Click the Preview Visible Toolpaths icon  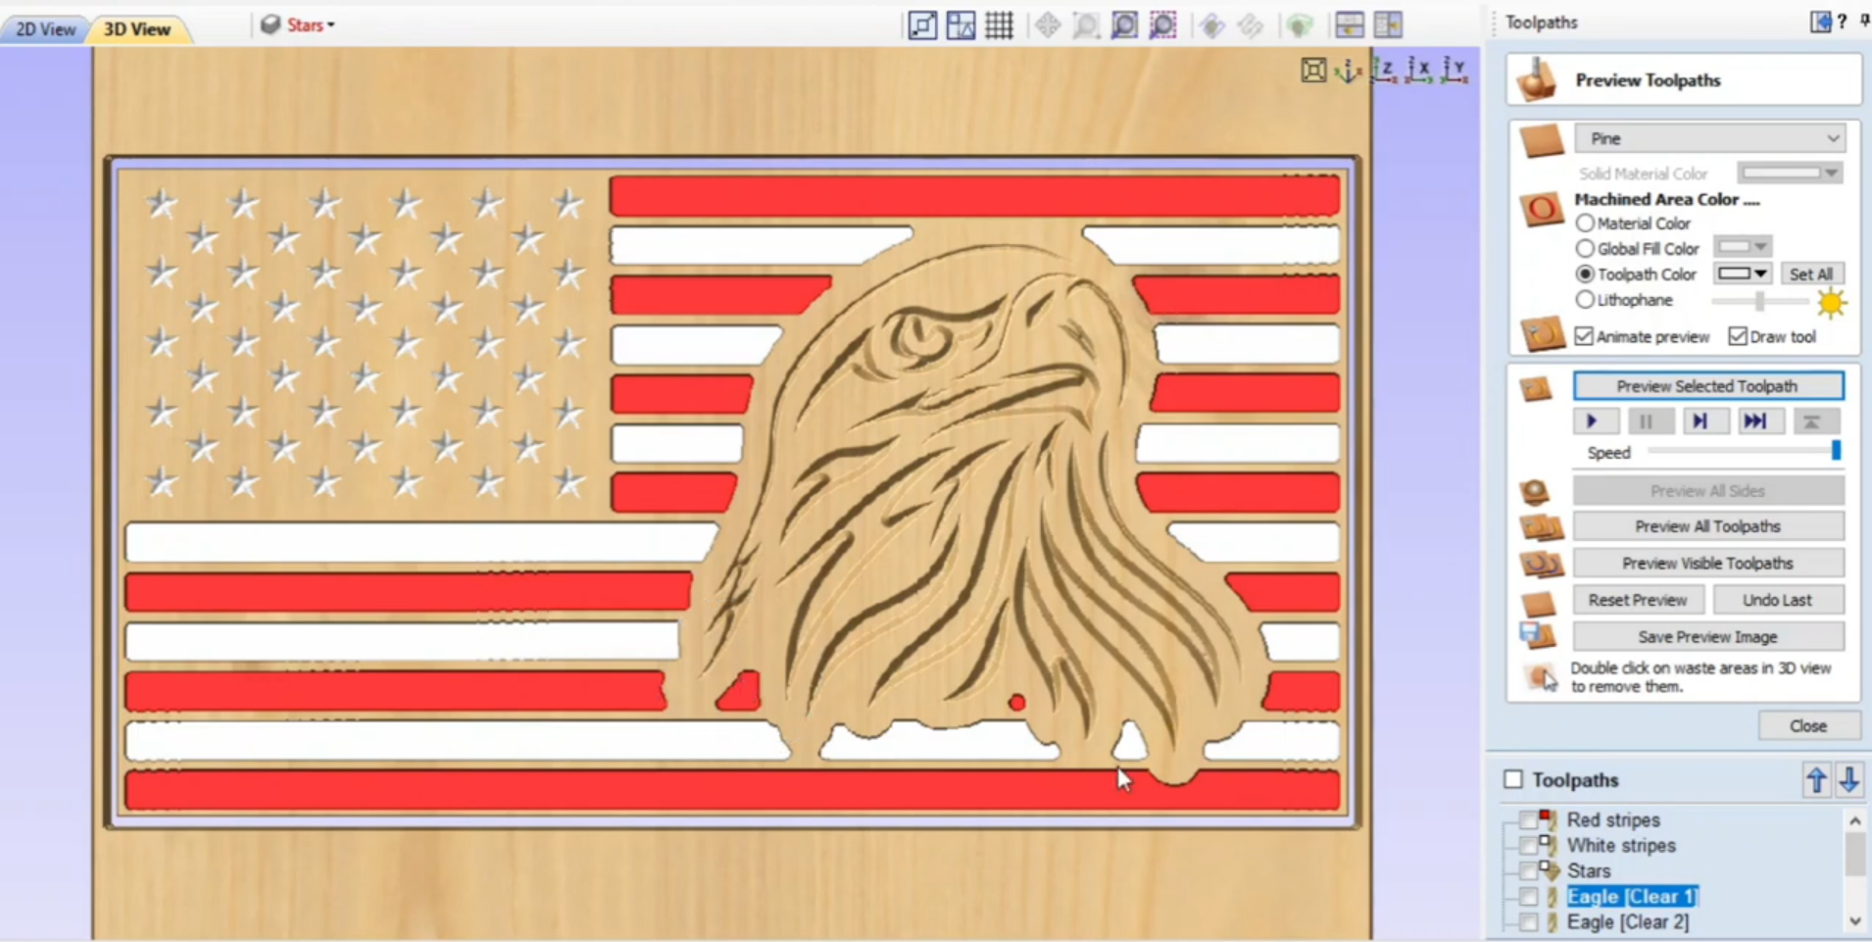click(x=1540, y=564)
